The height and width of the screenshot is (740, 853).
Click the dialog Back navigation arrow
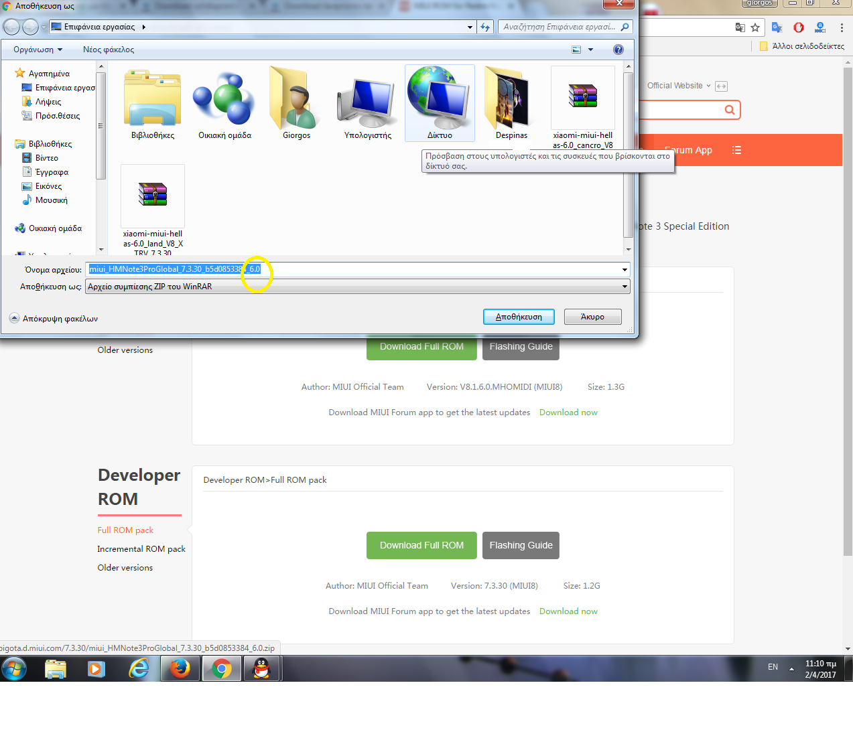[x=11, y=27]
